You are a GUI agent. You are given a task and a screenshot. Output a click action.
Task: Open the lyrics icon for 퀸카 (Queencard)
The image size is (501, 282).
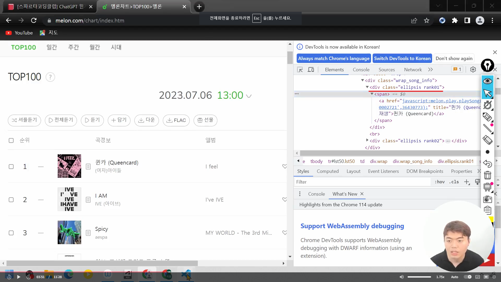pos(88,167)
